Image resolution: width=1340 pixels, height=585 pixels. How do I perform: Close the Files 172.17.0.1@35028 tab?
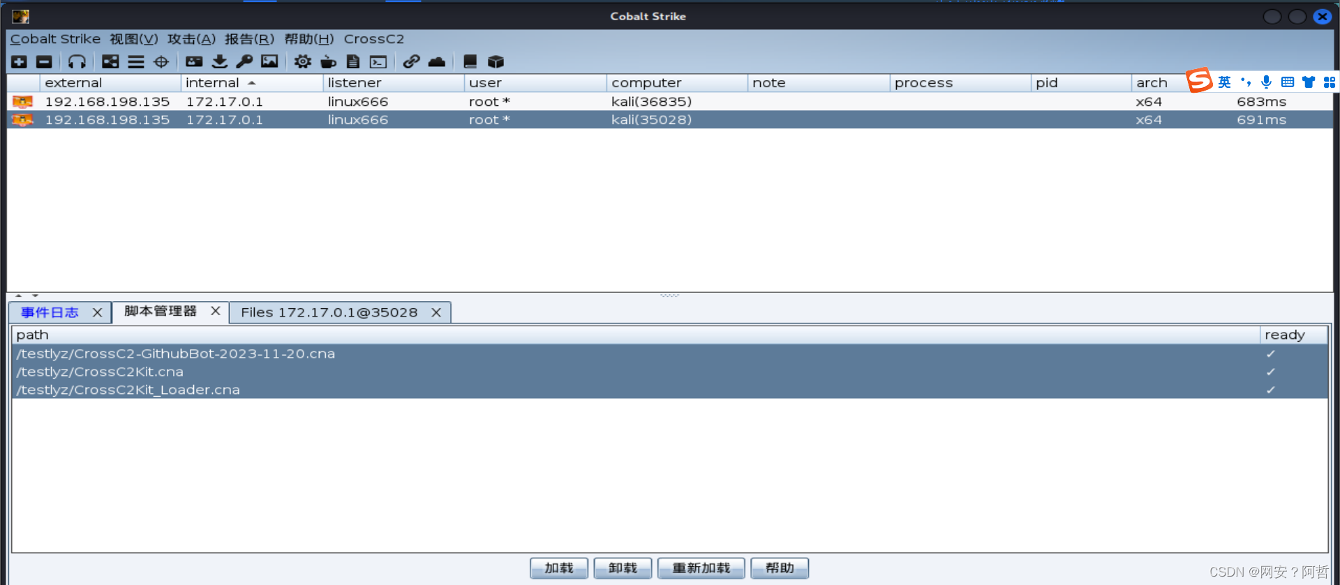(x=436, y=312)
